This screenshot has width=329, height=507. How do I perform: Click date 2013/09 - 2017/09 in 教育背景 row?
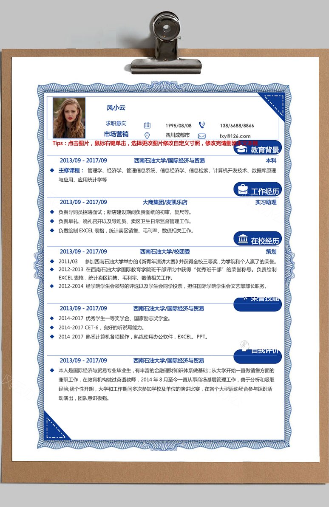pyautogui.click(x=83, y=161)
